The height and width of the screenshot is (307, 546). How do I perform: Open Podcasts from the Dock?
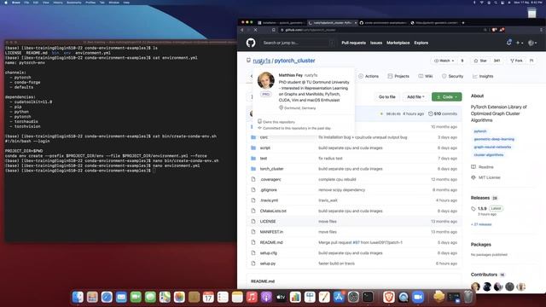click(266, 297)
